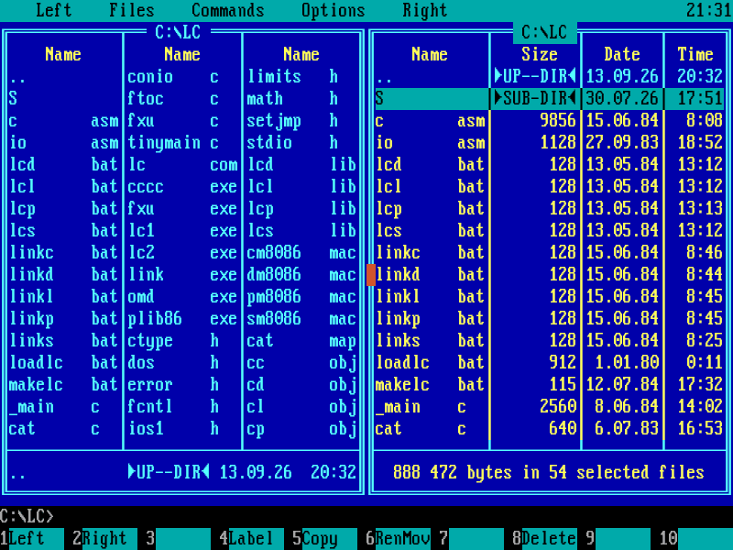Select the highlighted S sub-directory row in right panel

(549, 98)
